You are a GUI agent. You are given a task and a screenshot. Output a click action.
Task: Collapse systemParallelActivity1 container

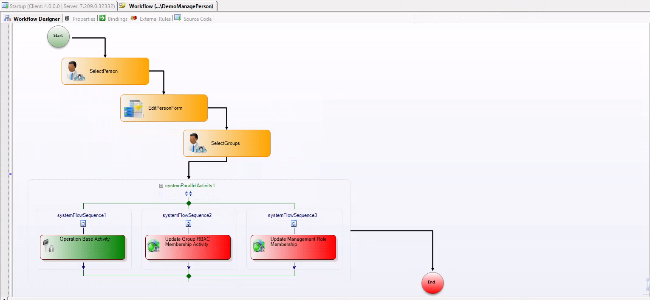pos(161,186)
